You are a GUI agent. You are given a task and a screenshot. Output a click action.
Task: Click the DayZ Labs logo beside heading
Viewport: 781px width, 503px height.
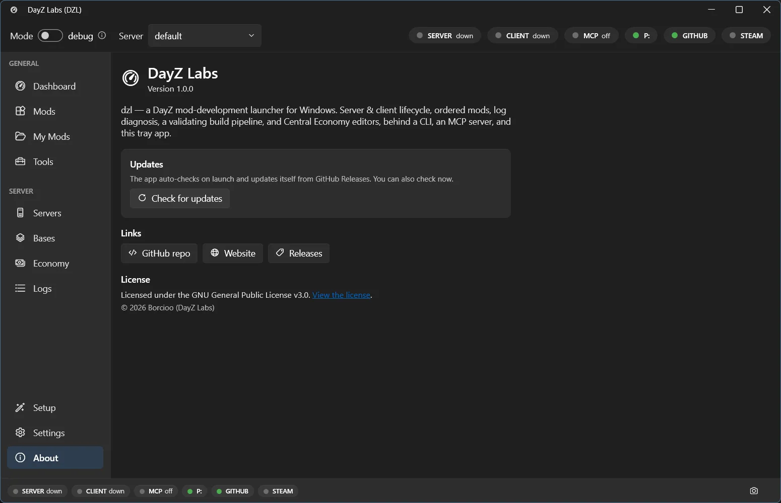pos(131,78)
